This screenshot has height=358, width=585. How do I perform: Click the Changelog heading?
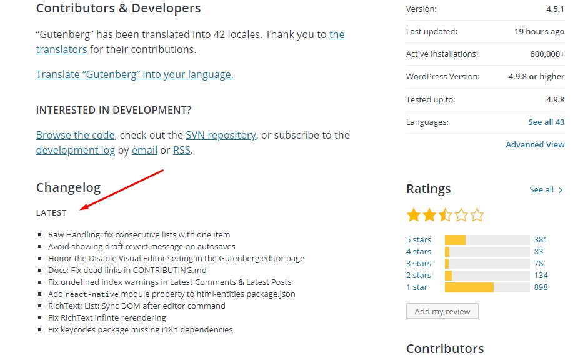click(68, 187)
